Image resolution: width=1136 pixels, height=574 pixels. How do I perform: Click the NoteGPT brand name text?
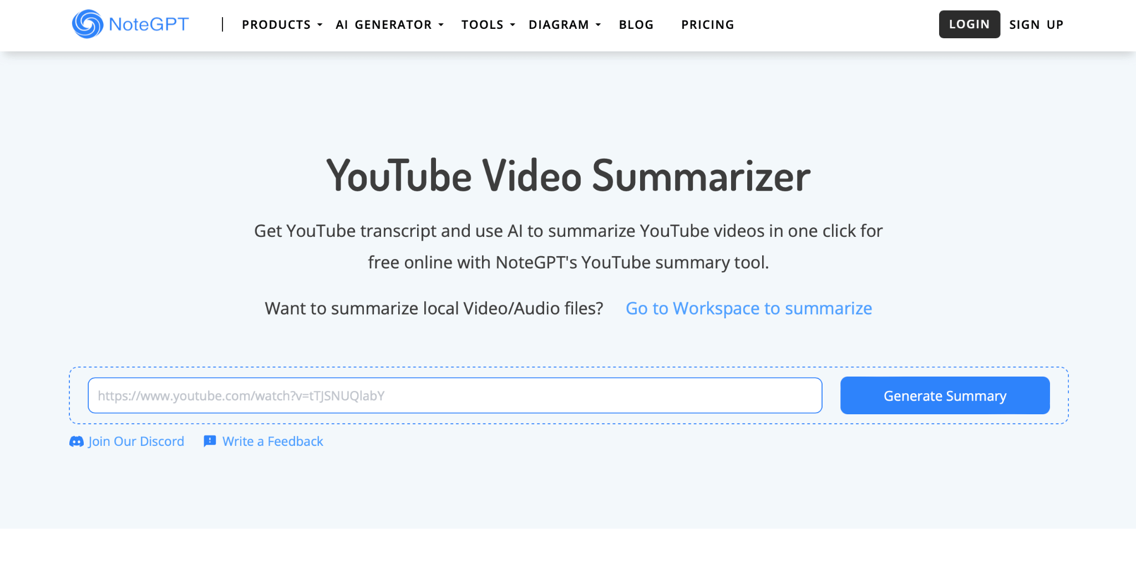(x=149, y=24)
